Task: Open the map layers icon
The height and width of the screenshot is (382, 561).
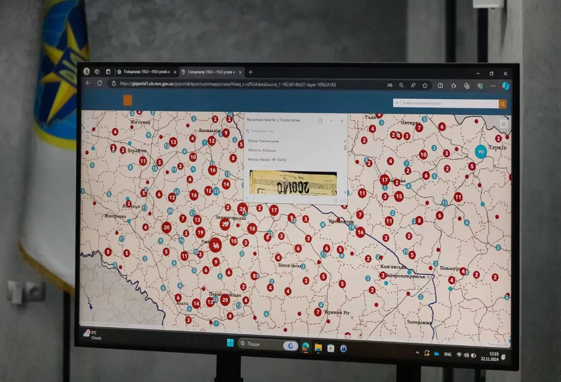Action: coord(503,124)
